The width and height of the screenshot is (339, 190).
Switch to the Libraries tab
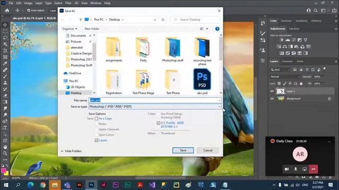tap(294, 28)
